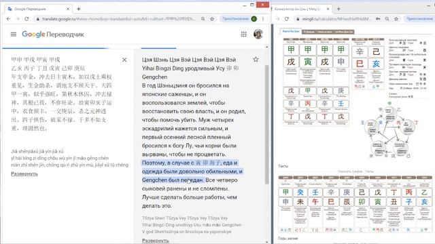Screen dimensions: 435x244
Task: Click the 辰 branch in Такты row
Action: tap(347, 201)
